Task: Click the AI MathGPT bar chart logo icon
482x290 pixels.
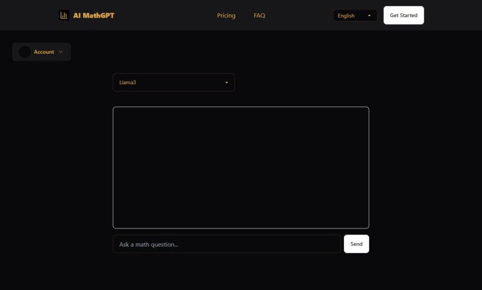Action: click(x=64, y=15)
